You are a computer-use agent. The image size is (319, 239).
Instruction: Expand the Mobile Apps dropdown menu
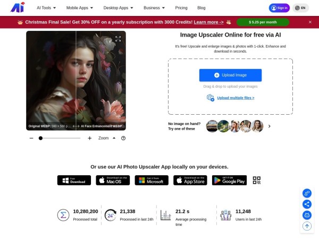(x=80, y=8)
